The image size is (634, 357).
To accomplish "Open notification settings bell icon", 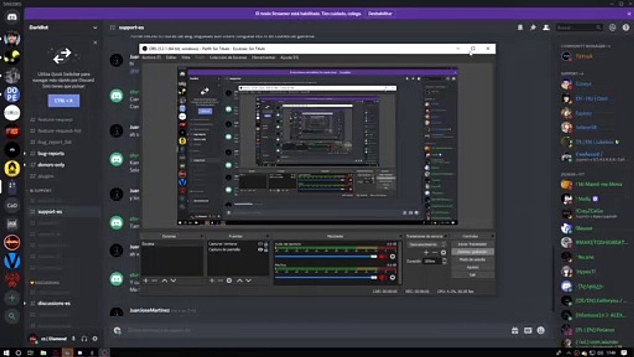I will [x=520, y=28].
